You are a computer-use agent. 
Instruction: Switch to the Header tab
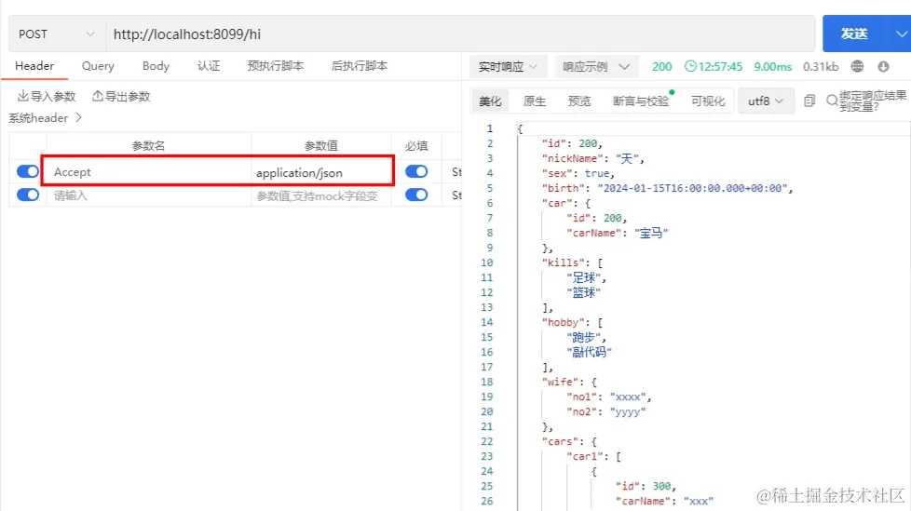tap(34, 65)
